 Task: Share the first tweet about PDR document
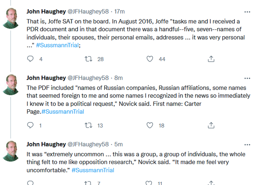point(211,59)
